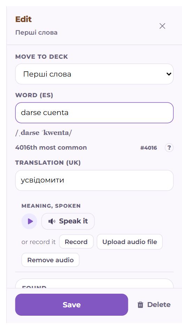Screen dimensions: 182x329
Task: Click the Translation (UK) input field
Action: click(94, 180)
